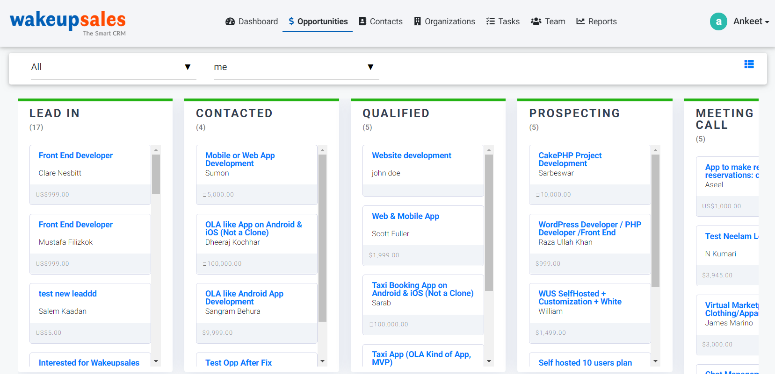Open Virtual Market Clothing opportunity
This screenshot has width=775, height=374.
pyautogui.click(x=732, y=309)
